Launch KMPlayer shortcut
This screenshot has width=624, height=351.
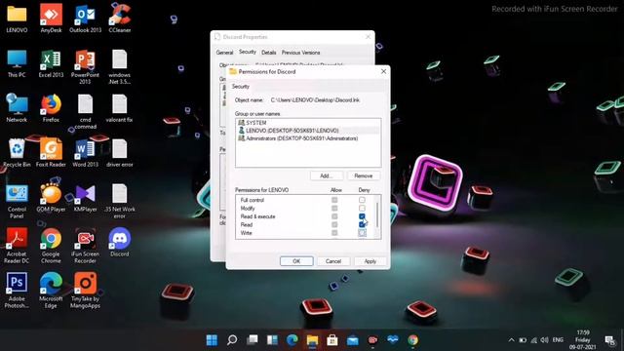[x=85, y=198]
